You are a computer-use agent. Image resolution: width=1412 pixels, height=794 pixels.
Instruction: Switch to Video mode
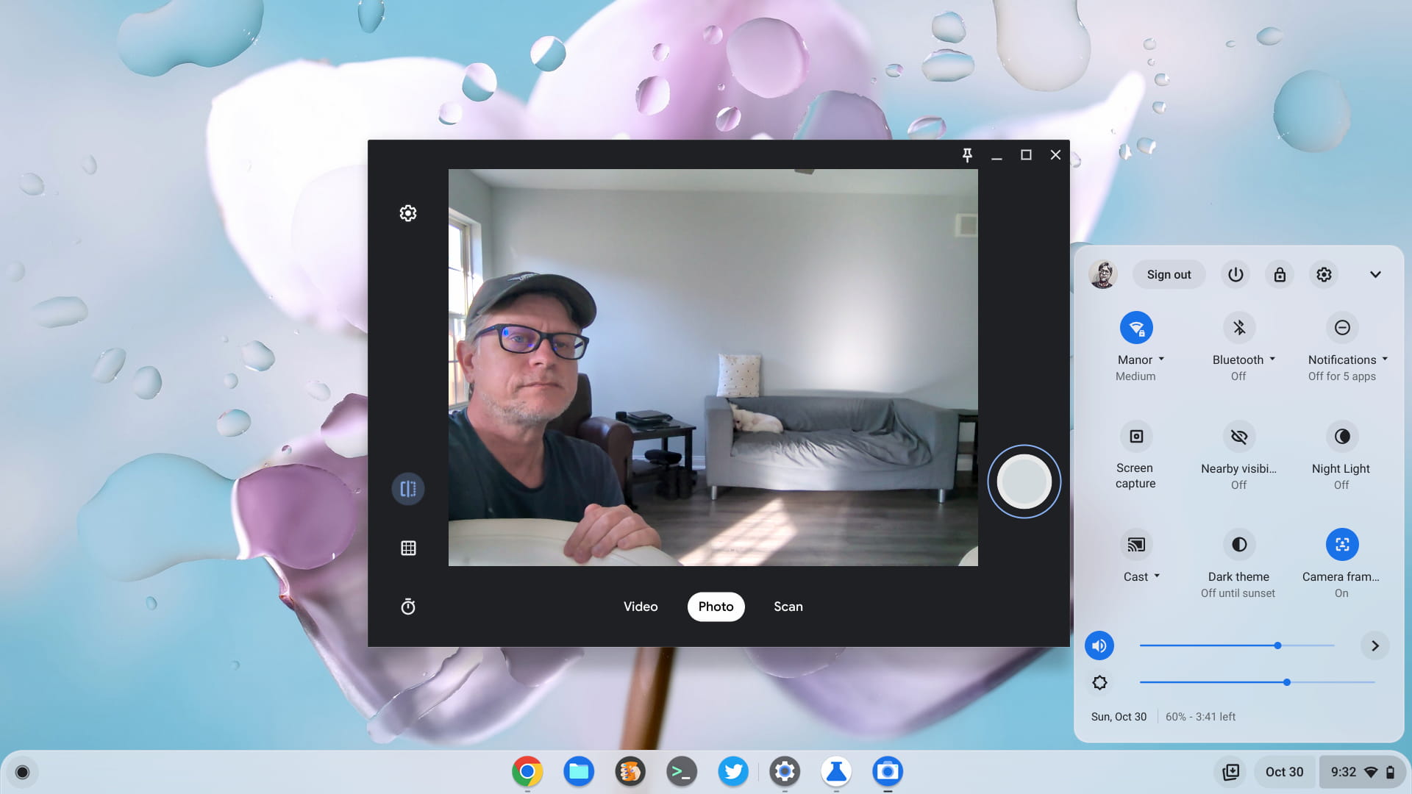[641, 607]
